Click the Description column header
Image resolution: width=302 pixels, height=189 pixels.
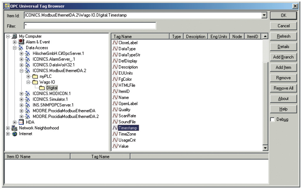(196, 36)
